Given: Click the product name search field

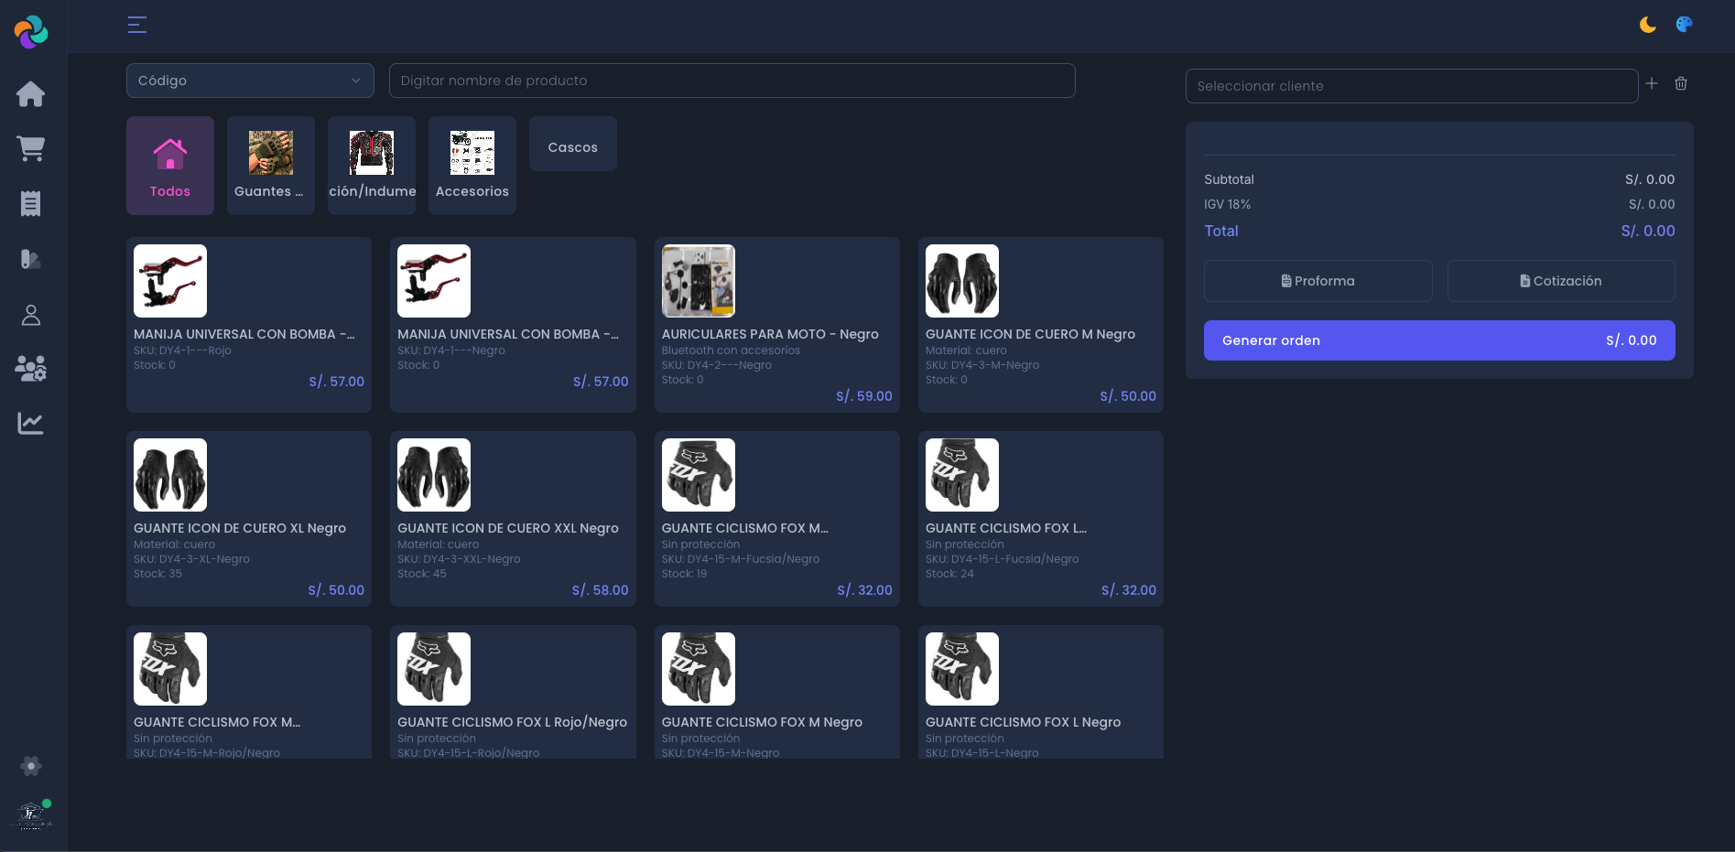Looking at the screenshot, I should (x=732, y=81).
